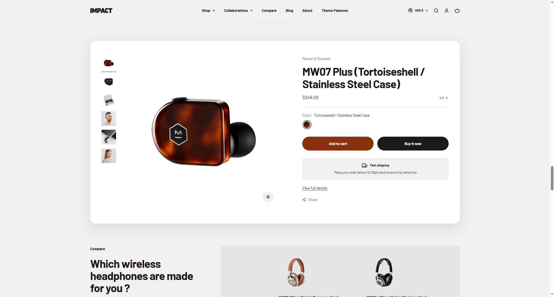Viewport: 554px width, 297px height.
Task: Click the Add to cart button
Action: pyautogui.click(x=338, y=144)
